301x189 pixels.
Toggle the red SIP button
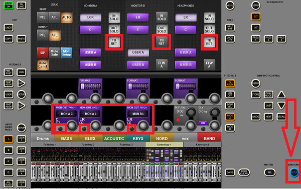[x=43, y=53]
